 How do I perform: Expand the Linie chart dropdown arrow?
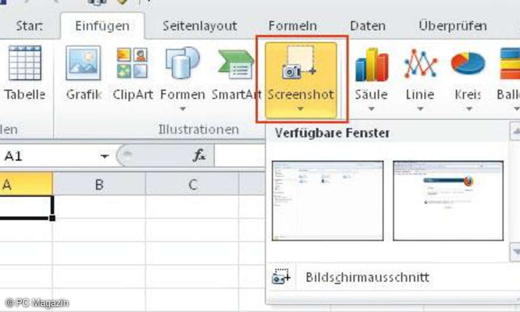point(420,109)
